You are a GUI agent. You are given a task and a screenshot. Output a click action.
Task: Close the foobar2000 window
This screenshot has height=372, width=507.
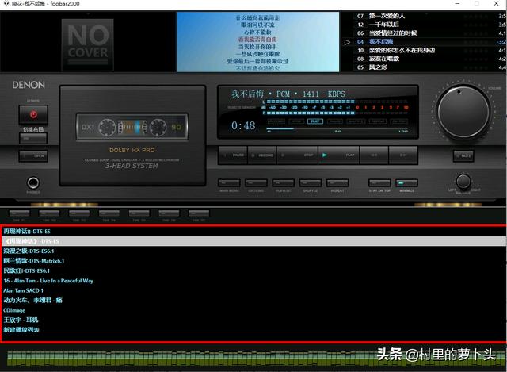497,3
